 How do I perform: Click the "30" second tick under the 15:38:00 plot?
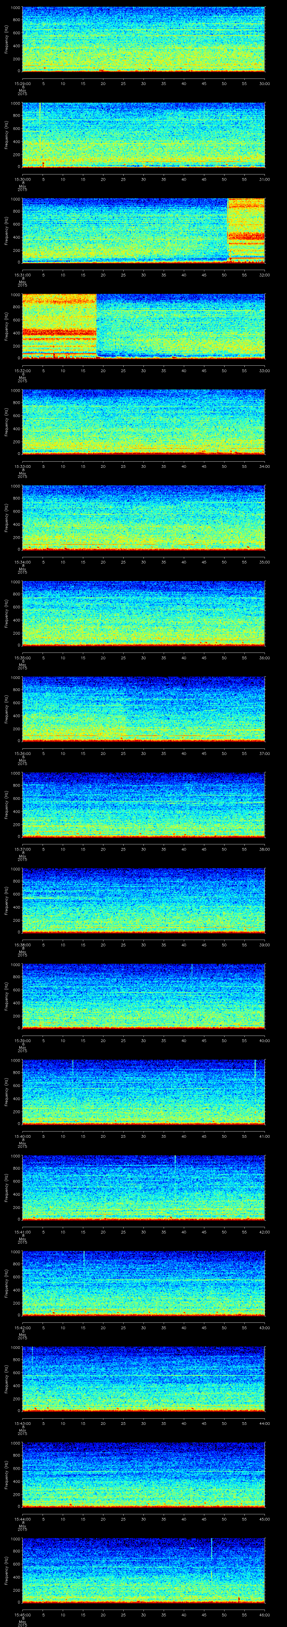(143, 945)
